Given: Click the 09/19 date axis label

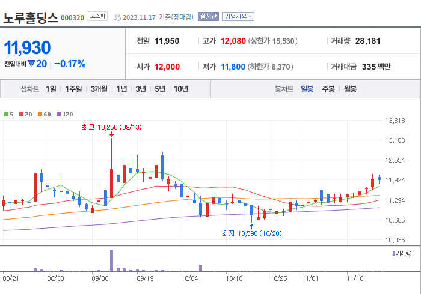Looking at the screenshot, I should 145,278.
